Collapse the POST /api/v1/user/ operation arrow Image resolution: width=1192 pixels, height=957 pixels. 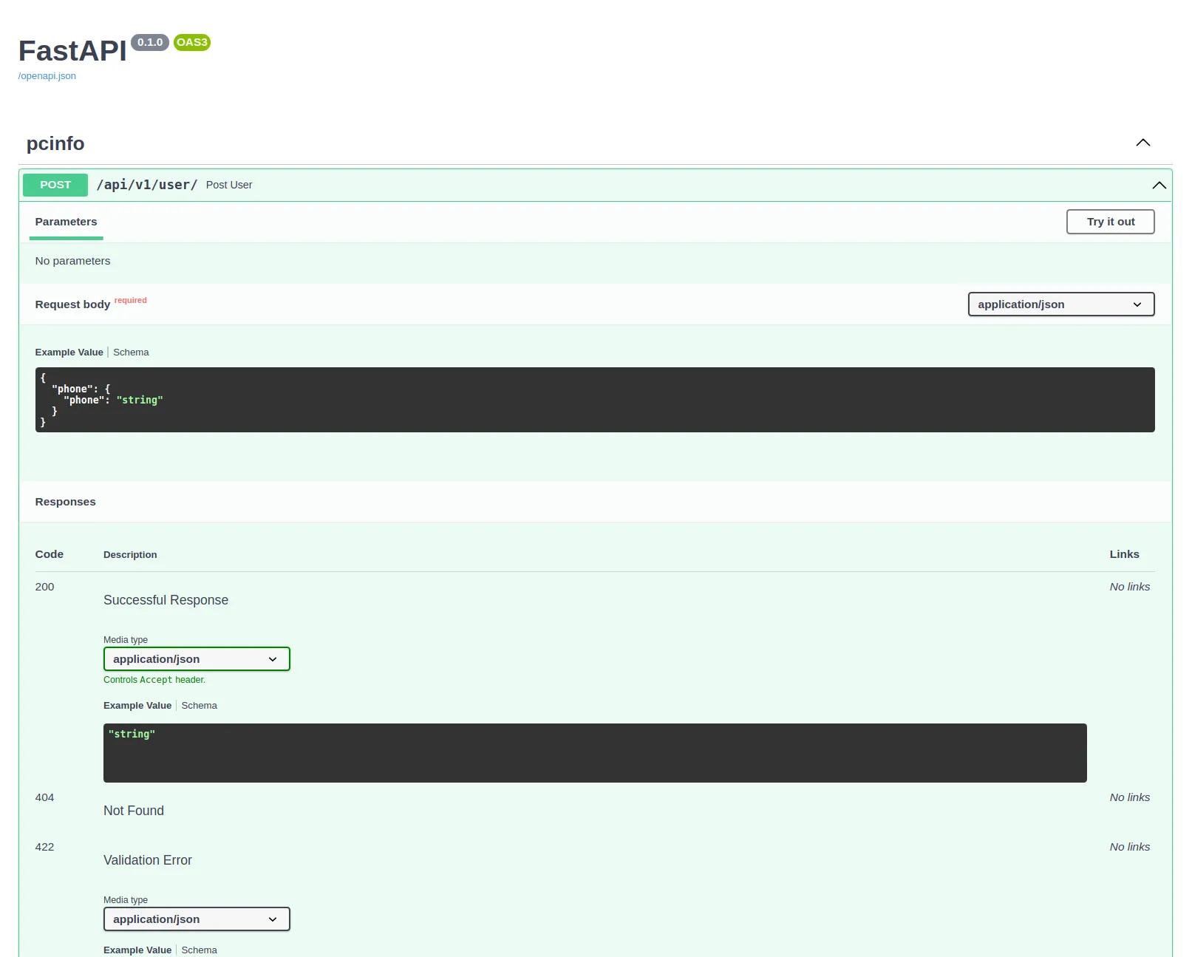click(x=1159, y=185)
